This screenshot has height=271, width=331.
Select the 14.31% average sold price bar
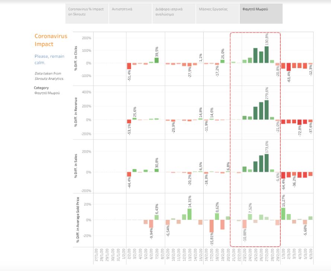190,214
